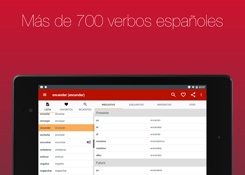
Task: Click the verb list scrollbar handle
Action: click(x=94, y=144)
